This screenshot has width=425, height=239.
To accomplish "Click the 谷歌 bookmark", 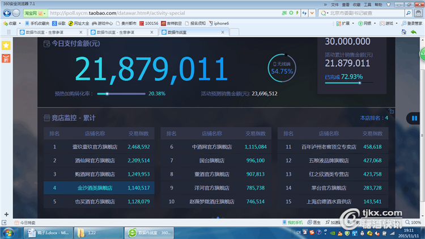I will (59, 23).
